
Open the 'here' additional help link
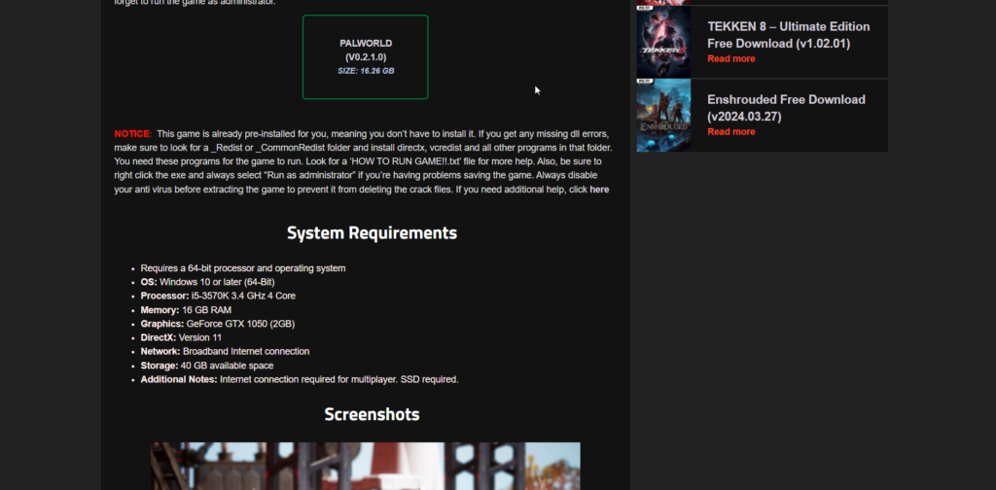tap(599, 190)
